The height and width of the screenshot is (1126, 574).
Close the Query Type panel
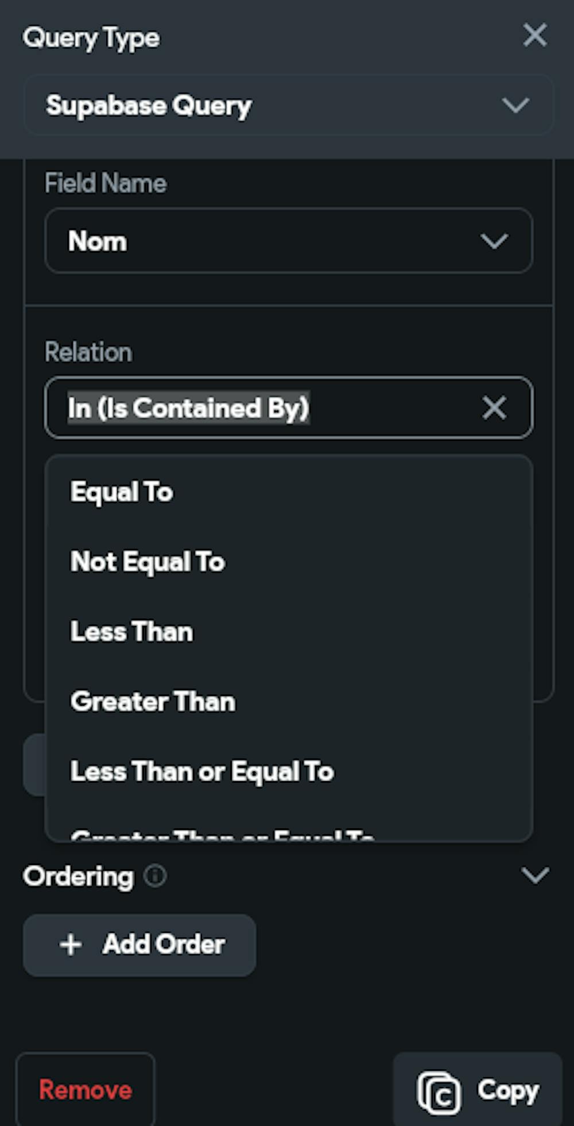[x=534, y=36]
